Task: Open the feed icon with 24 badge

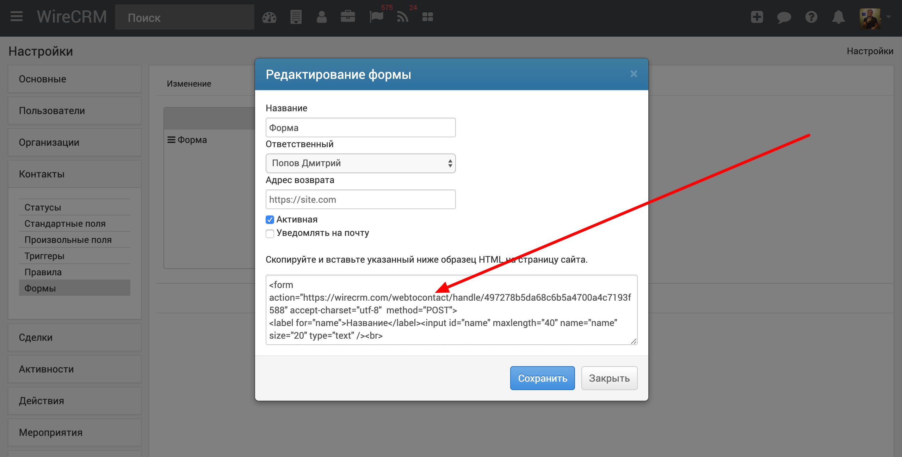Action: pos(402,17)
